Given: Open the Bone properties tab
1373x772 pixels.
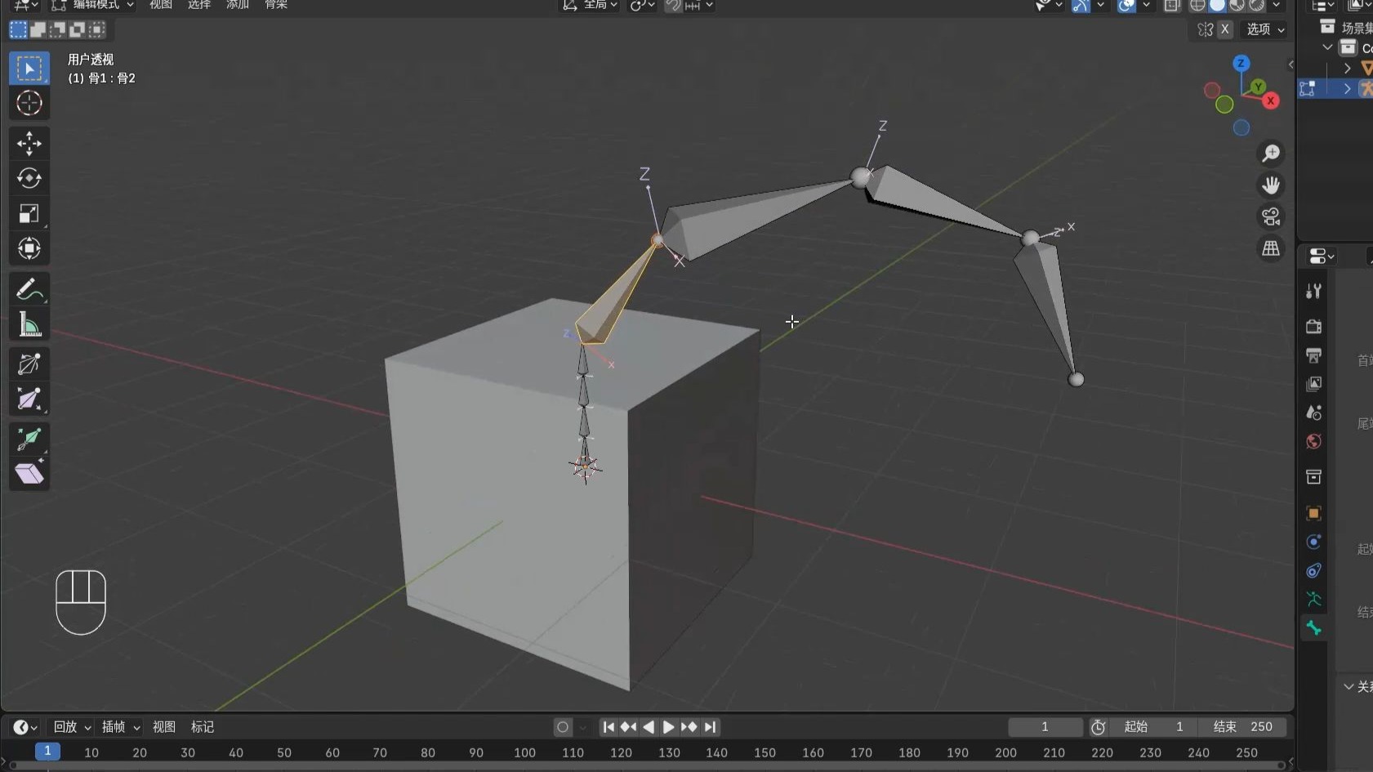Looking at the screenshot, I should click(1314, 627).
